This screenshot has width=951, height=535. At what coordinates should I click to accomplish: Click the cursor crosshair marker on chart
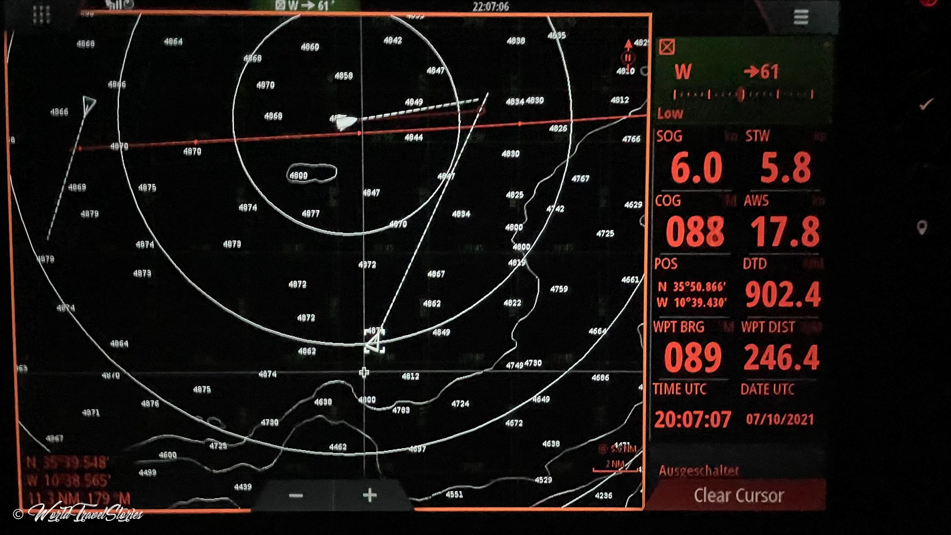tap(364, 372)
